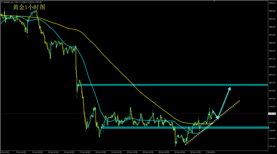Click the 1821.40 price level label

click(272, 83)
